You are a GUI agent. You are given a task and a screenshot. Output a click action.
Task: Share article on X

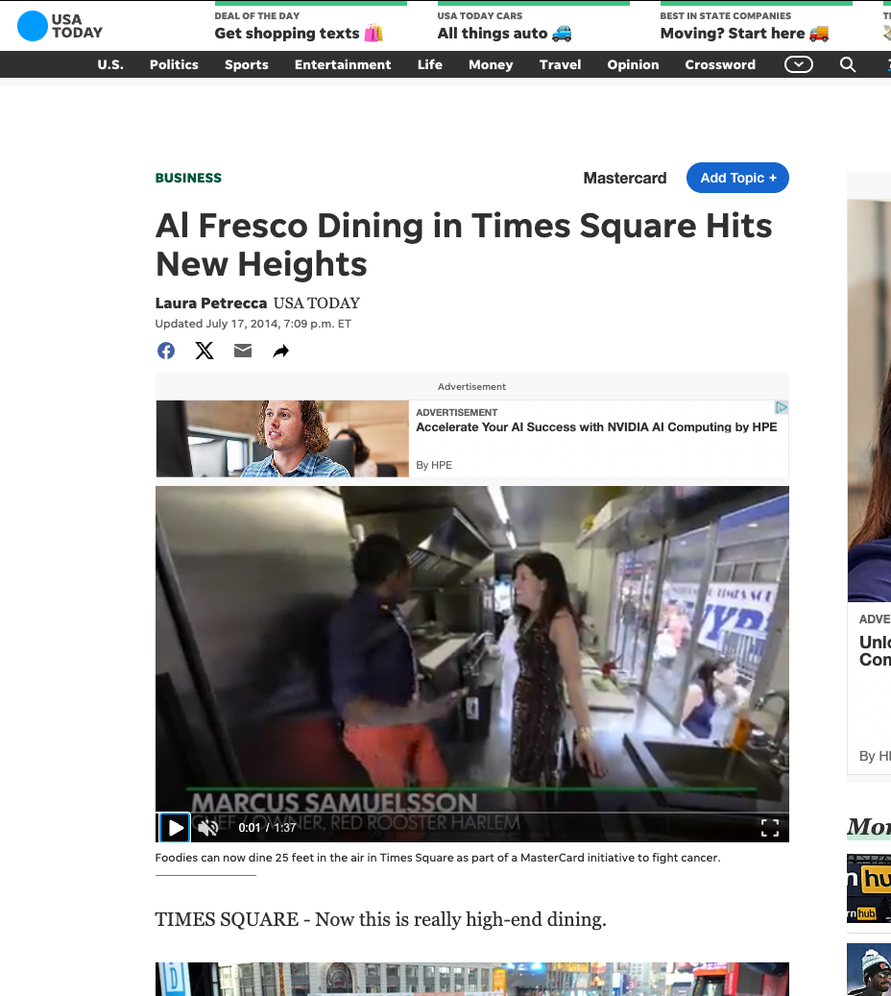pos(205,351)
